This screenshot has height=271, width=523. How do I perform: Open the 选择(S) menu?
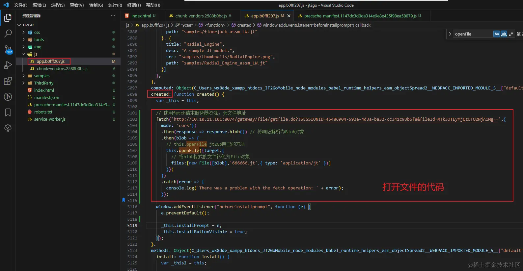click(58, 5)
